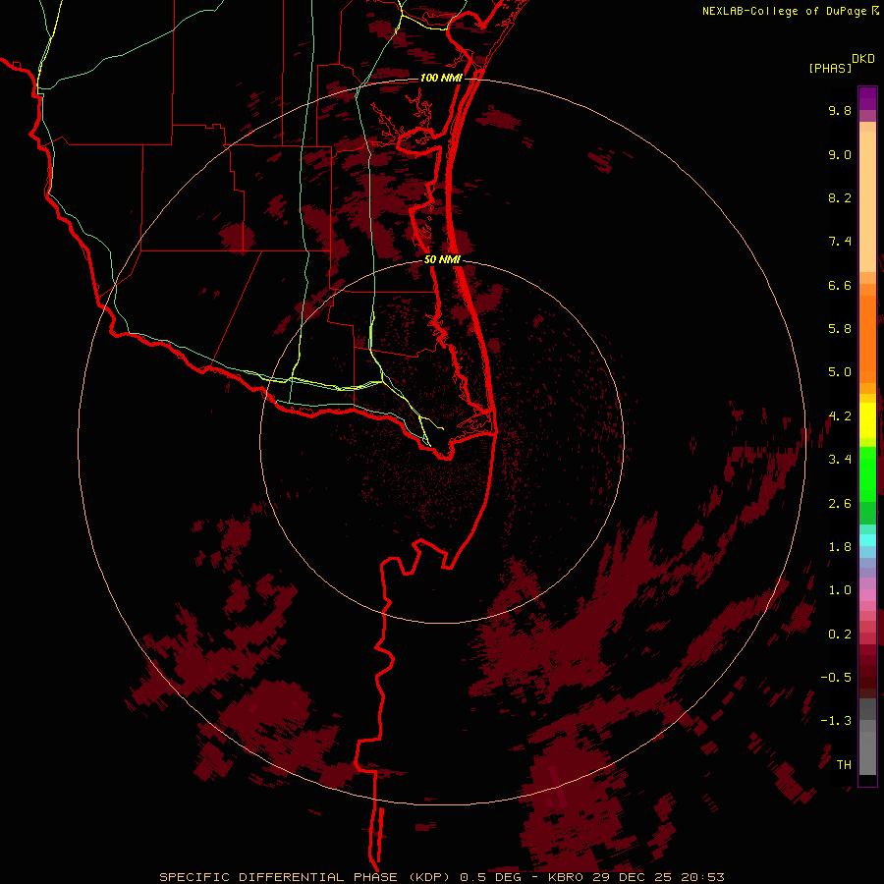Click the 100 NMI range ring label
The width and height of the screenshot is (884, 884).
click(x=441, y=78)
